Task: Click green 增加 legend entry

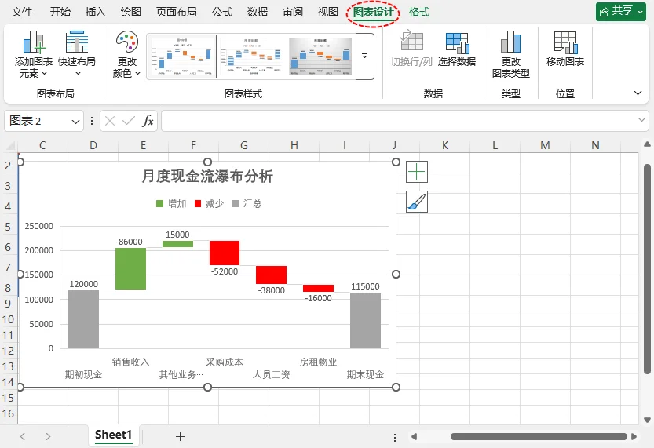Action: 171,203
